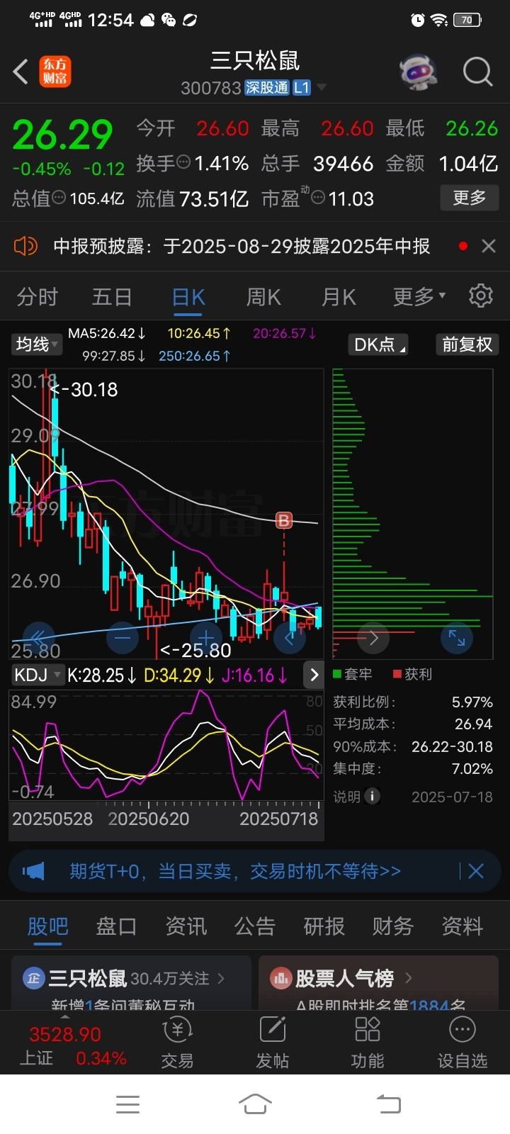Tap the red 获利 legend

412,674
